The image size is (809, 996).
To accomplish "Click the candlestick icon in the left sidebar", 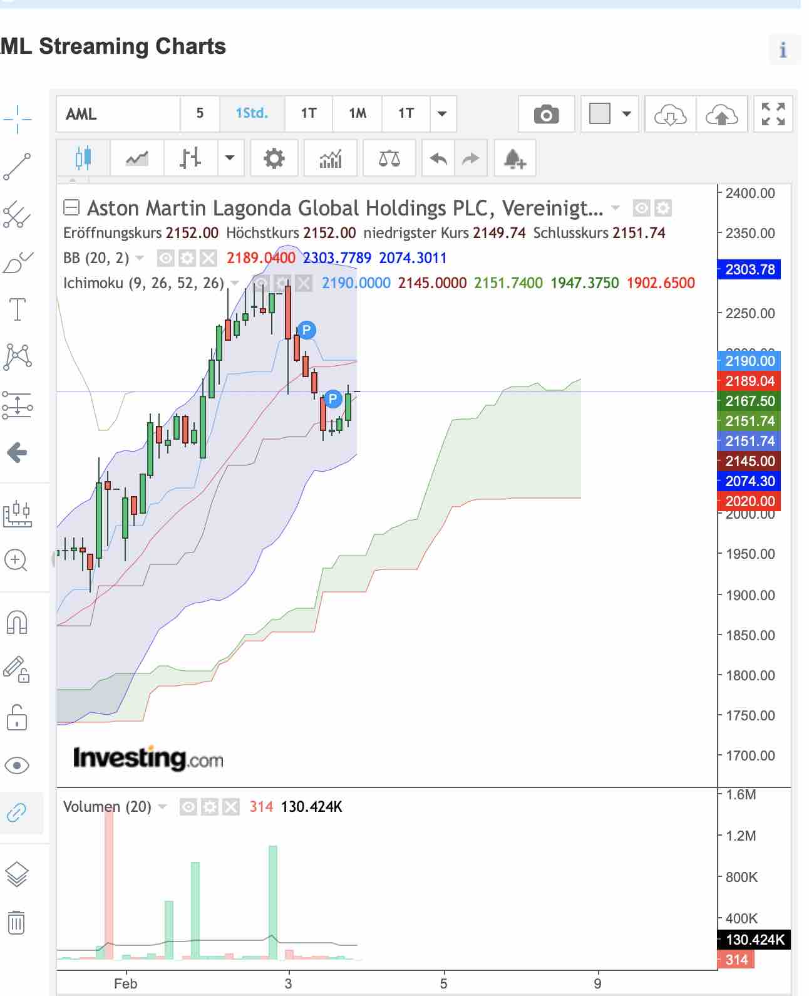I will (18, 514).
